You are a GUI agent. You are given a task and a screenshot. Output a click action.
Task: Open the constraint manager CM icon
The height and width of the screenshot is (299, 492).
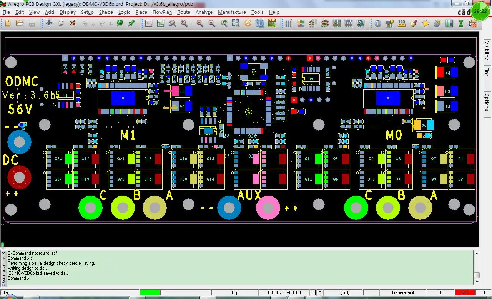pyautogui.click(x=336, y=23)
